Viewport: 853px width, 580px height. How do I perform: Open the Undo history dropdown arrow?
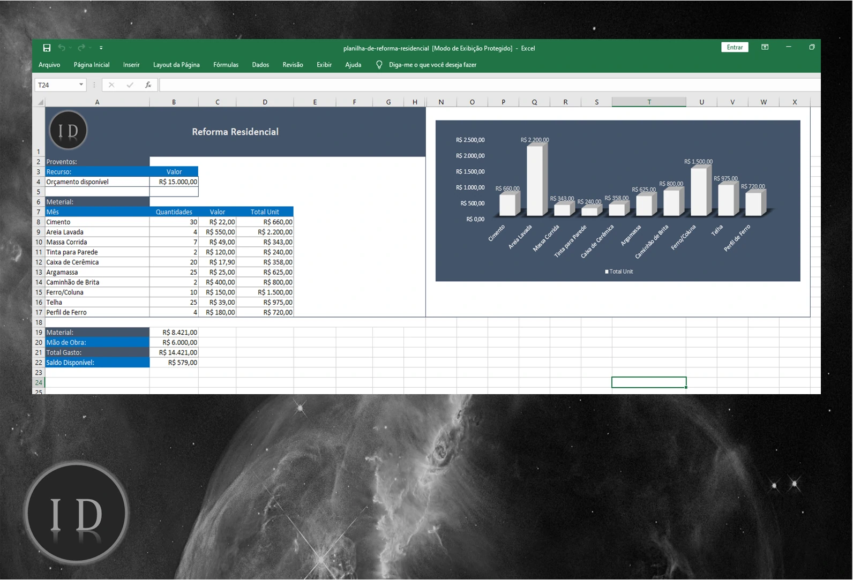(x=70, y=48)
